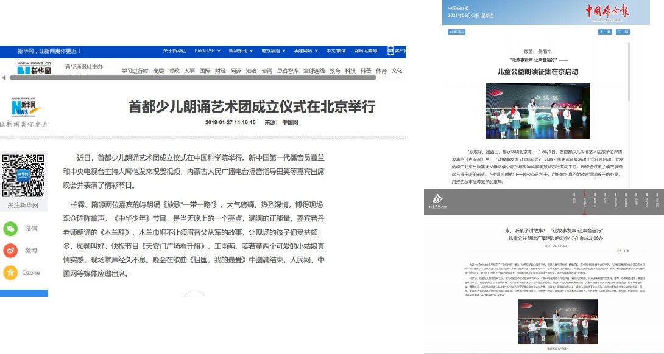Image resolution: width=664 pixels, height=354 pixels.
Task: Open the 学习进行时 nav item
Action: click(x=135, y=71)
